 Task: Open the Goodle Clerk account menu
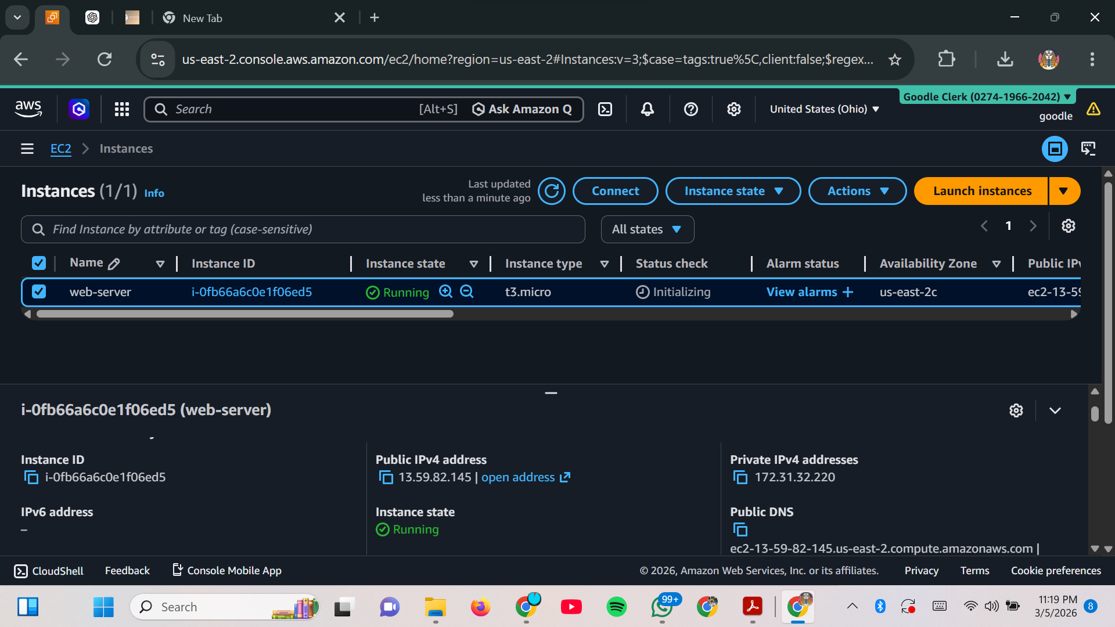click(x=987, y=97)
